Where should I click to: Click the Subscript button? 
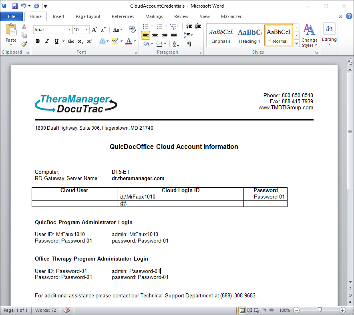tap(80, 41)
